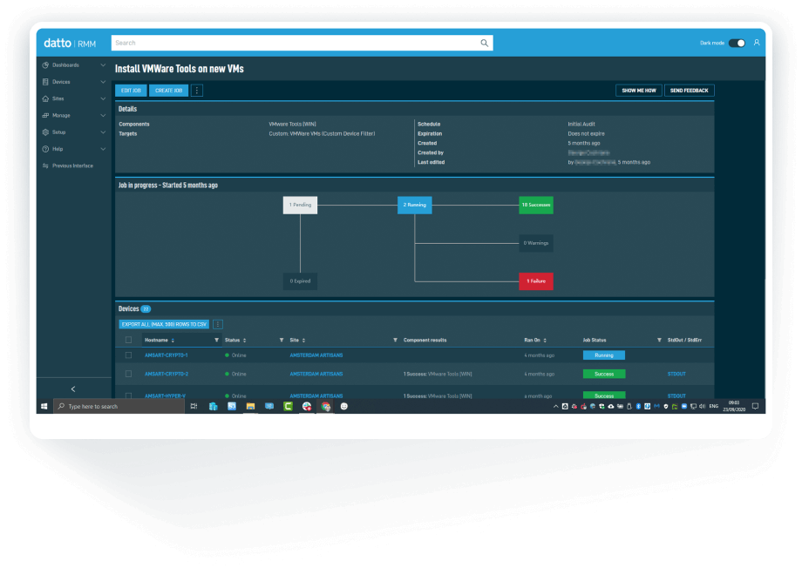Click the Create Job button
The width and height of the screenshot is (802, 588).
(169, 91)
